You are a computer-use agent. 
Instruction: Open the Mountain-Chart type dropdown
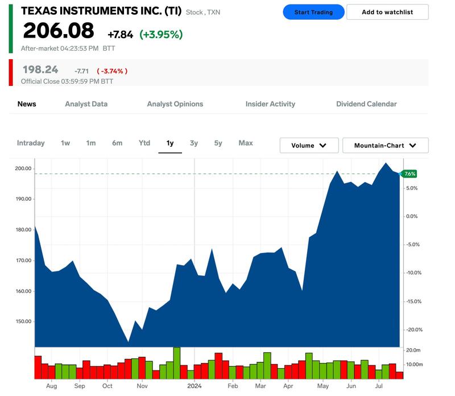[x=386, y=146]
